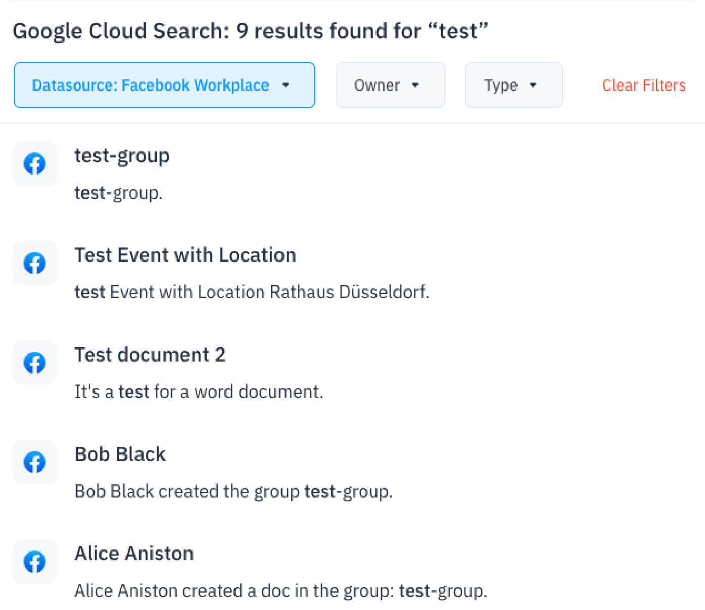
Task: Open the Test document 2 result
Action: (x=150, y=355)
